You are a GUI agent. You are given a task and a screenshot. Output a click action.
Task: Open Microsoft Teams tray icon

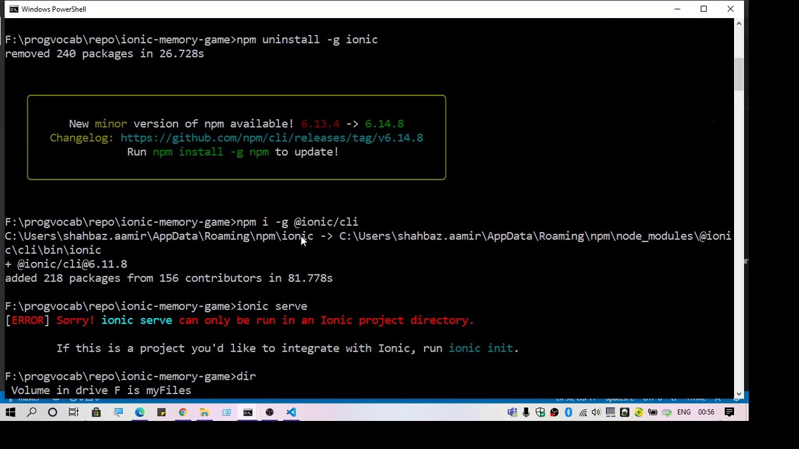pos(512,412)
